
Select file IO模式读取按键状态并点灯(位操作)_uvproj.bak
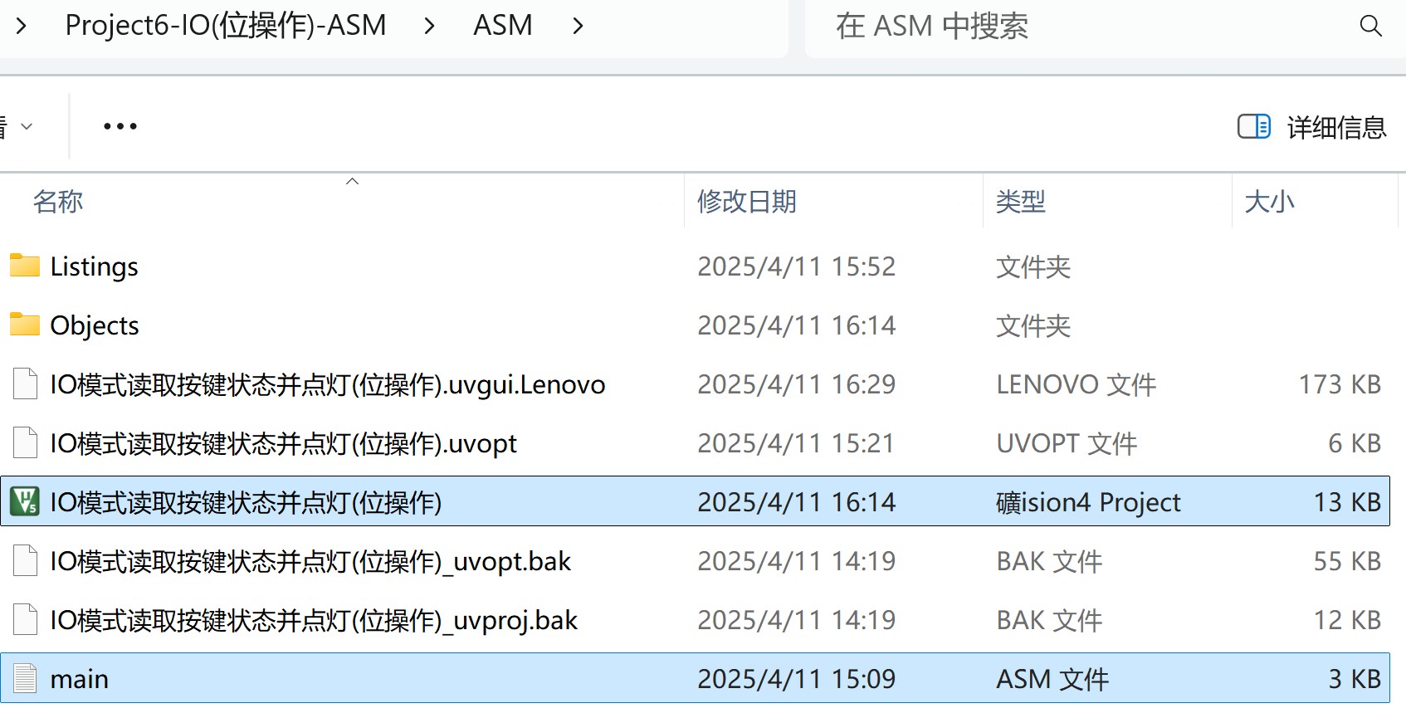[x=314, y=620]
